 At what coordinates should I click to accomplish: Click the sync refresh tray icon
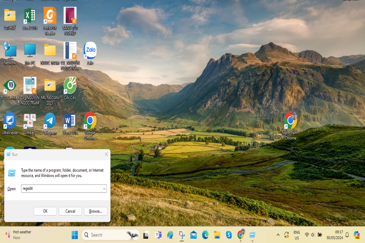(x=287, y=235)
